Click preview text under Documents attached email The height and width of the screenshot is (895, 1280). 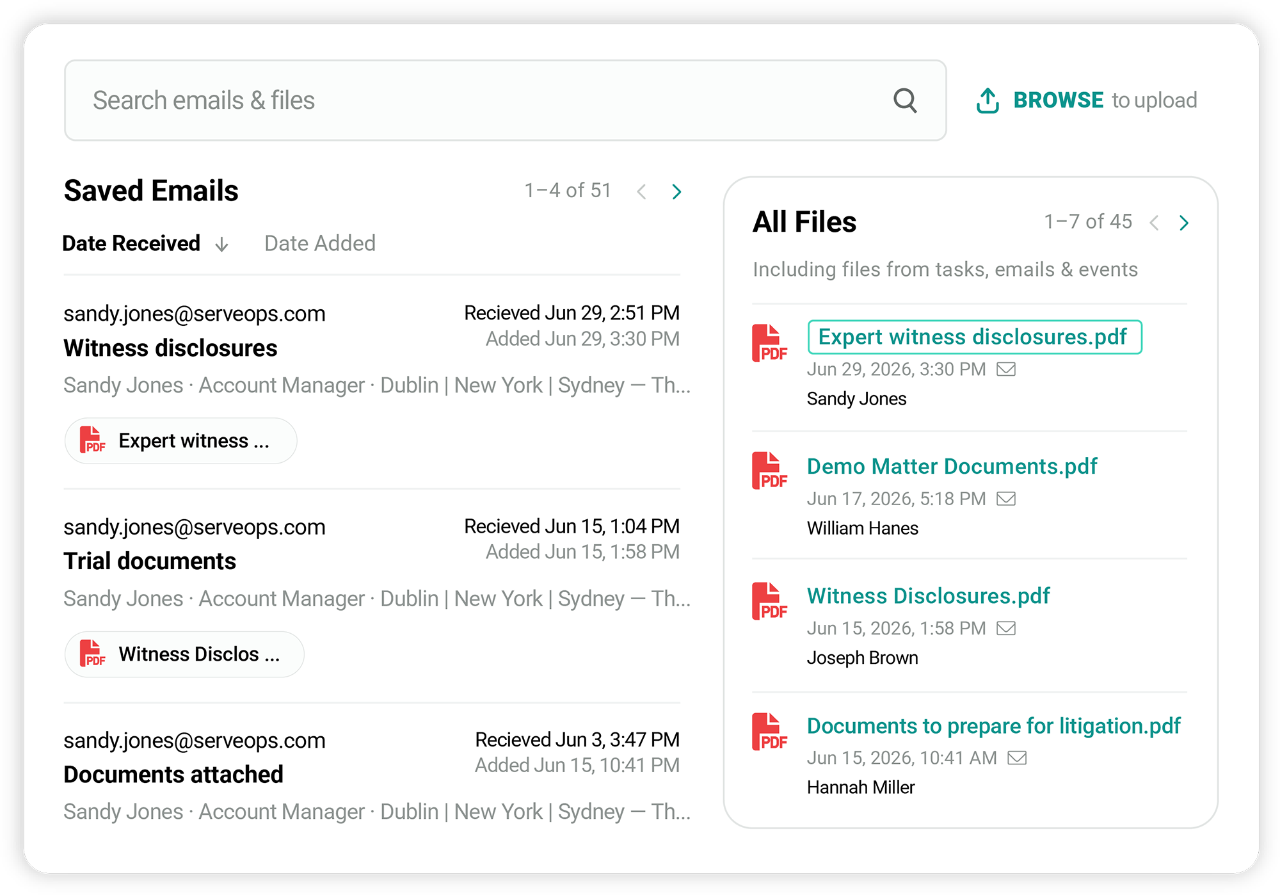pyautogui.click(x=377, y=812)
